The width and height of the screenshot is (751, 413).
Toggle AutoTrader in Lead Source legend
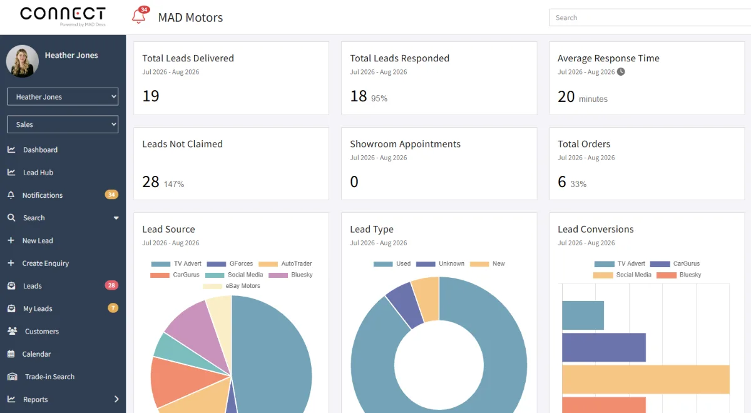(285, 264)
